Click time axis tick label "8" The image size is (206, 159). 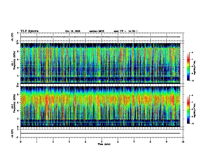click(150, 142)
